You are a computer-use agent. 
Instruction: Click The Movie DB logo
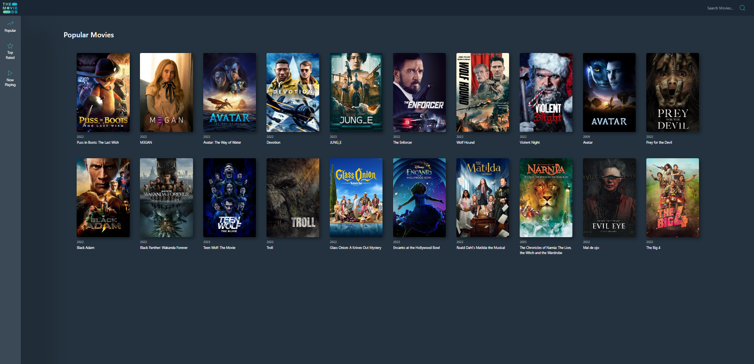(x=10, y=8)
